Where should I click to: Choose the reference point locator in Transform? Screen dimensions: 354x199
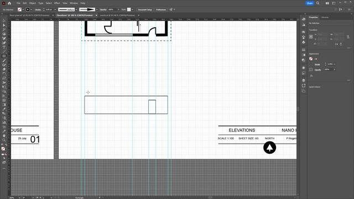pyautogui.click(x=311, y=37)
